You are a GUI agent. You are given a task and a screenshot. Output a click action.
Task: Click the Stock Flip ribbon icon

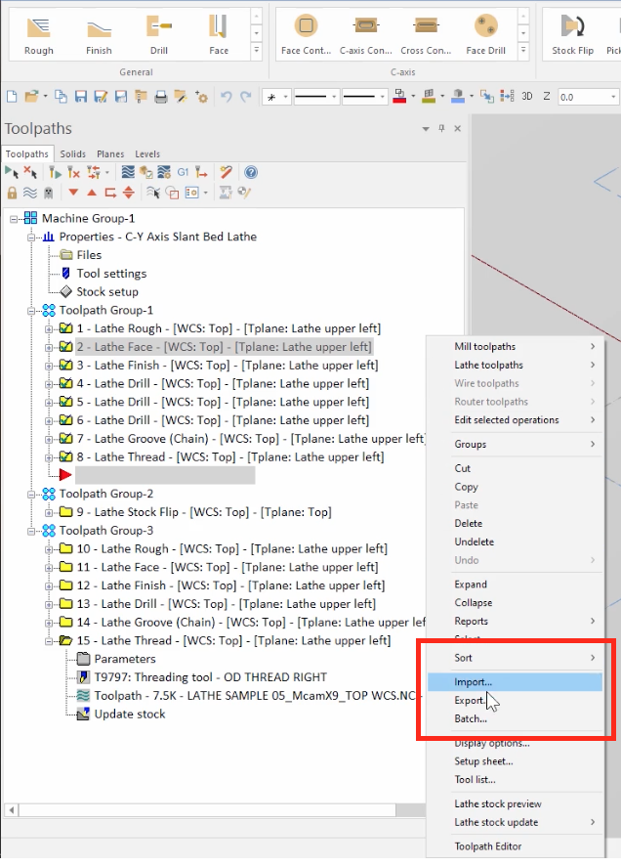coord(572,35)
